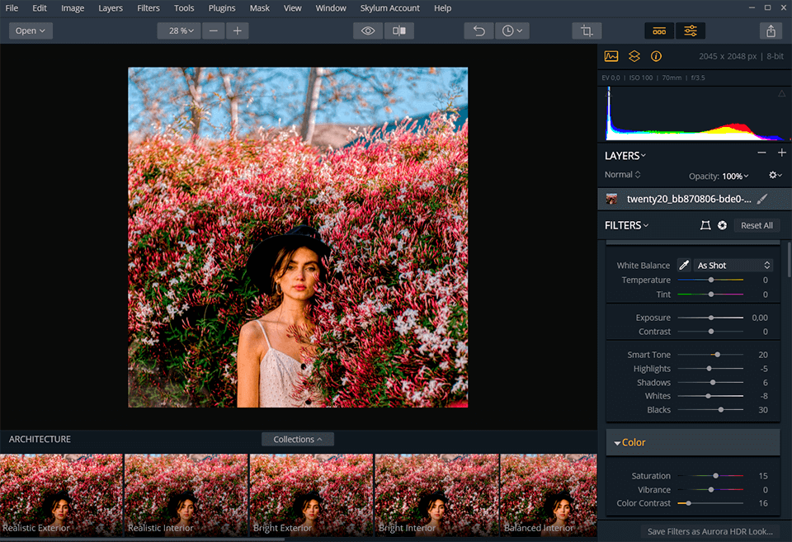
Task: Open the layer brush mask icon
Action: point(762,199)
